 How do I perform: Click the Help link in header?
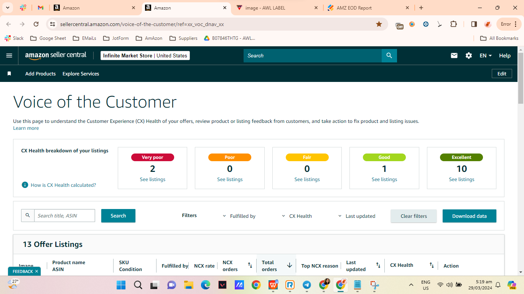[505, 56]
